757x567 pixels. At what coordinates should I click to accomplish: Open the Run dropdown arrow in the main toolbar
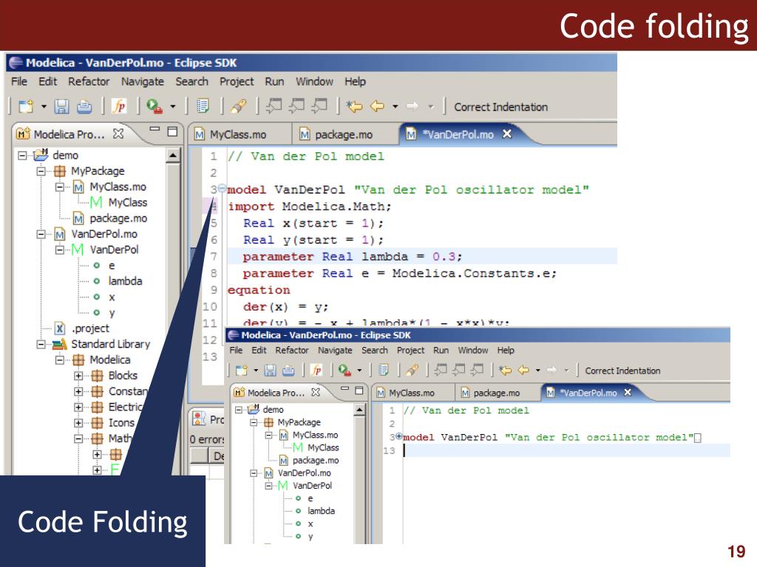[173, 106]
